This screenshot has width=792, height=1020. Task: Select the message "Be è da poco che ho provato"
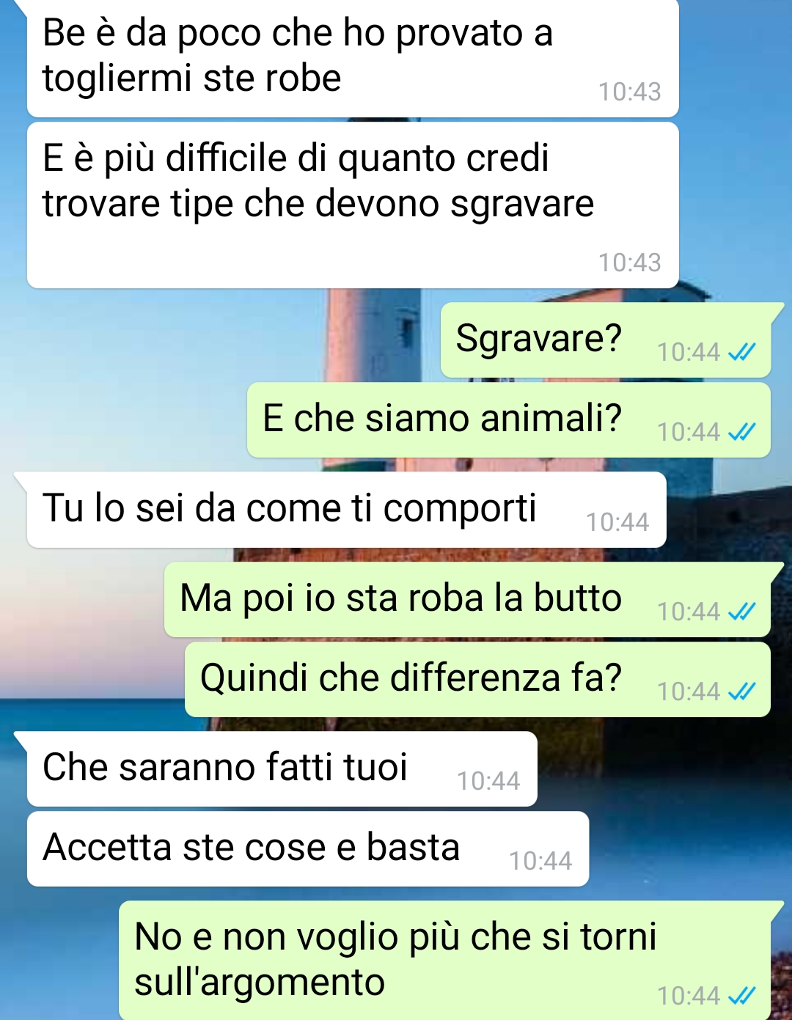coord(353,57)
